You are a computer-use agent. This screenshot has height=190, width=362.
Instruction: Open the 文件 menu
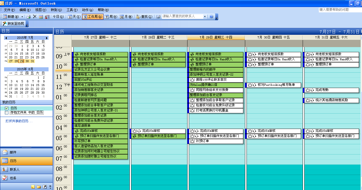click(x=9, y=10)
